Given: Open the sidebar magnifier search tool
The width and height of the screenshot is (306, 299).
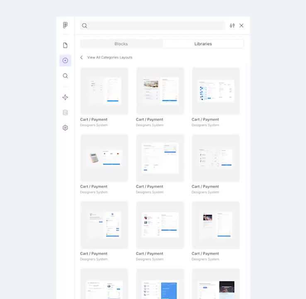Looking at the screenshot, I should [x=65, y=76].
